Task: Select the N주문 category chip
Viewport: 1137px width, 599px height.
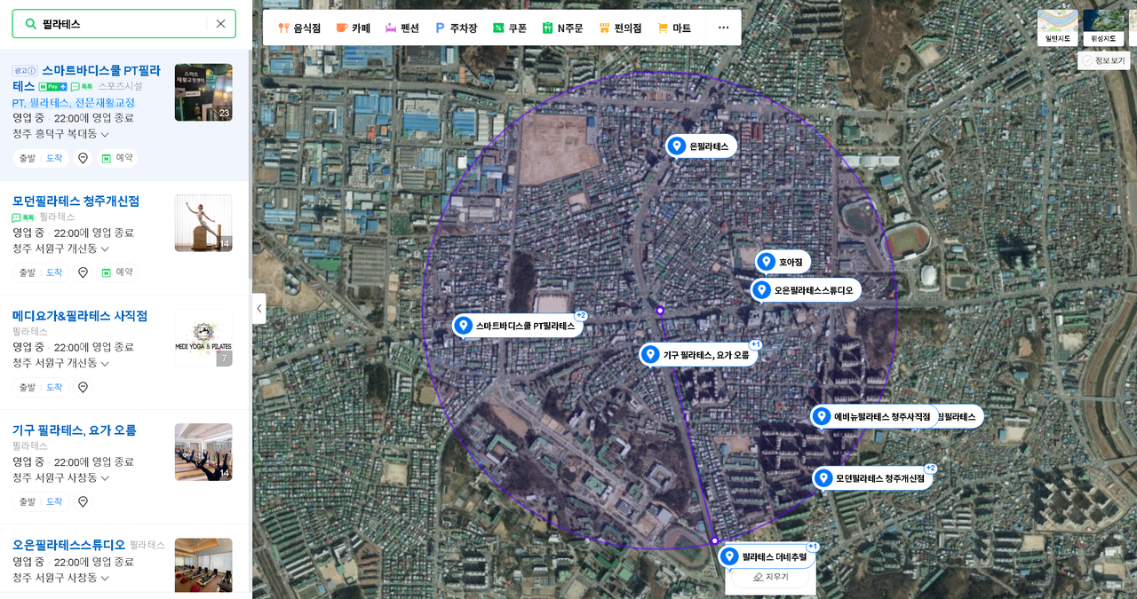Action: pyautogui.click(x=563, y=28)
